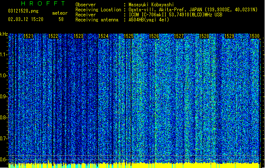Viewport: 265px width, 168px height.
Task: Click the 1524 time marker
Action: point(104,36)
